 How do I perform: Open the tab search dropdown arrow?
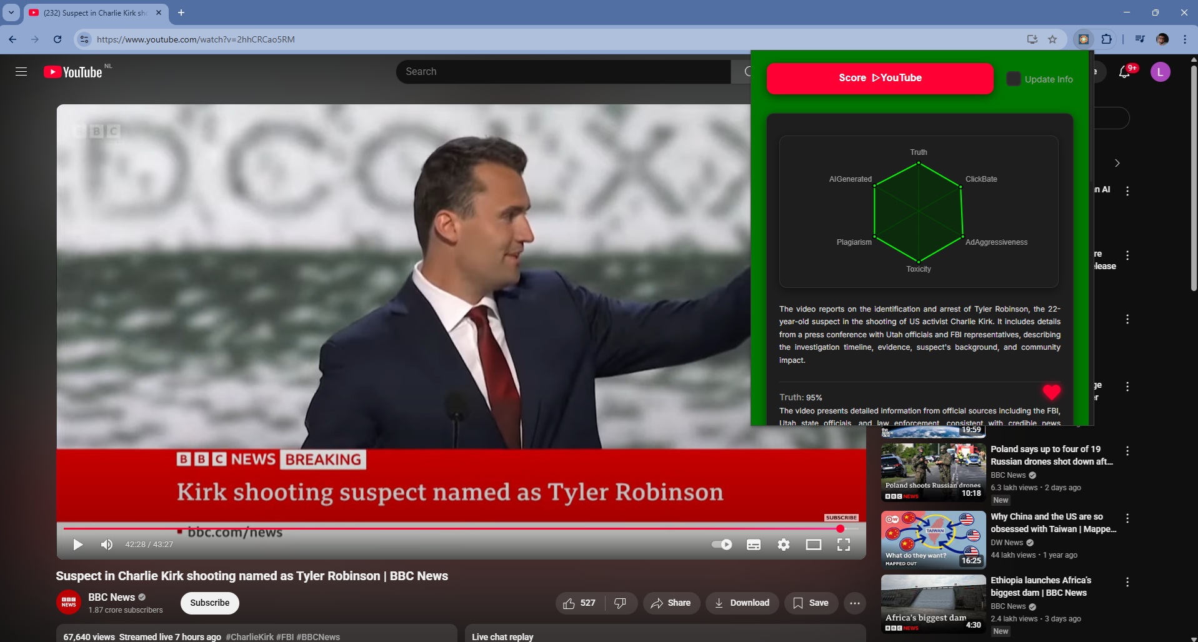point(11,12)
